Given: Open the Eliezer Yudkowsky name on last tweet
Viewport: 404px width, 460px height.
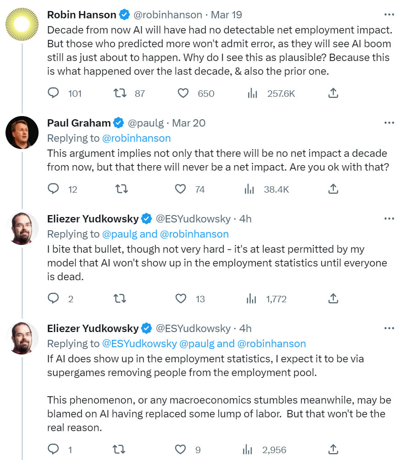Looking at the screenshot, I should (x=93, y=328).
